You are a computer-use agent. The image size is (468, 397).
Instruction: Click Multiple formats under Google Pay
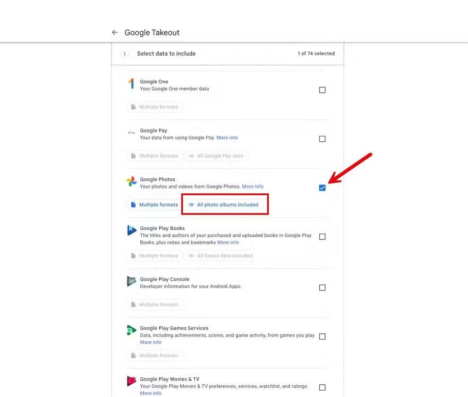pyautogui.click(x=155, y=156)
